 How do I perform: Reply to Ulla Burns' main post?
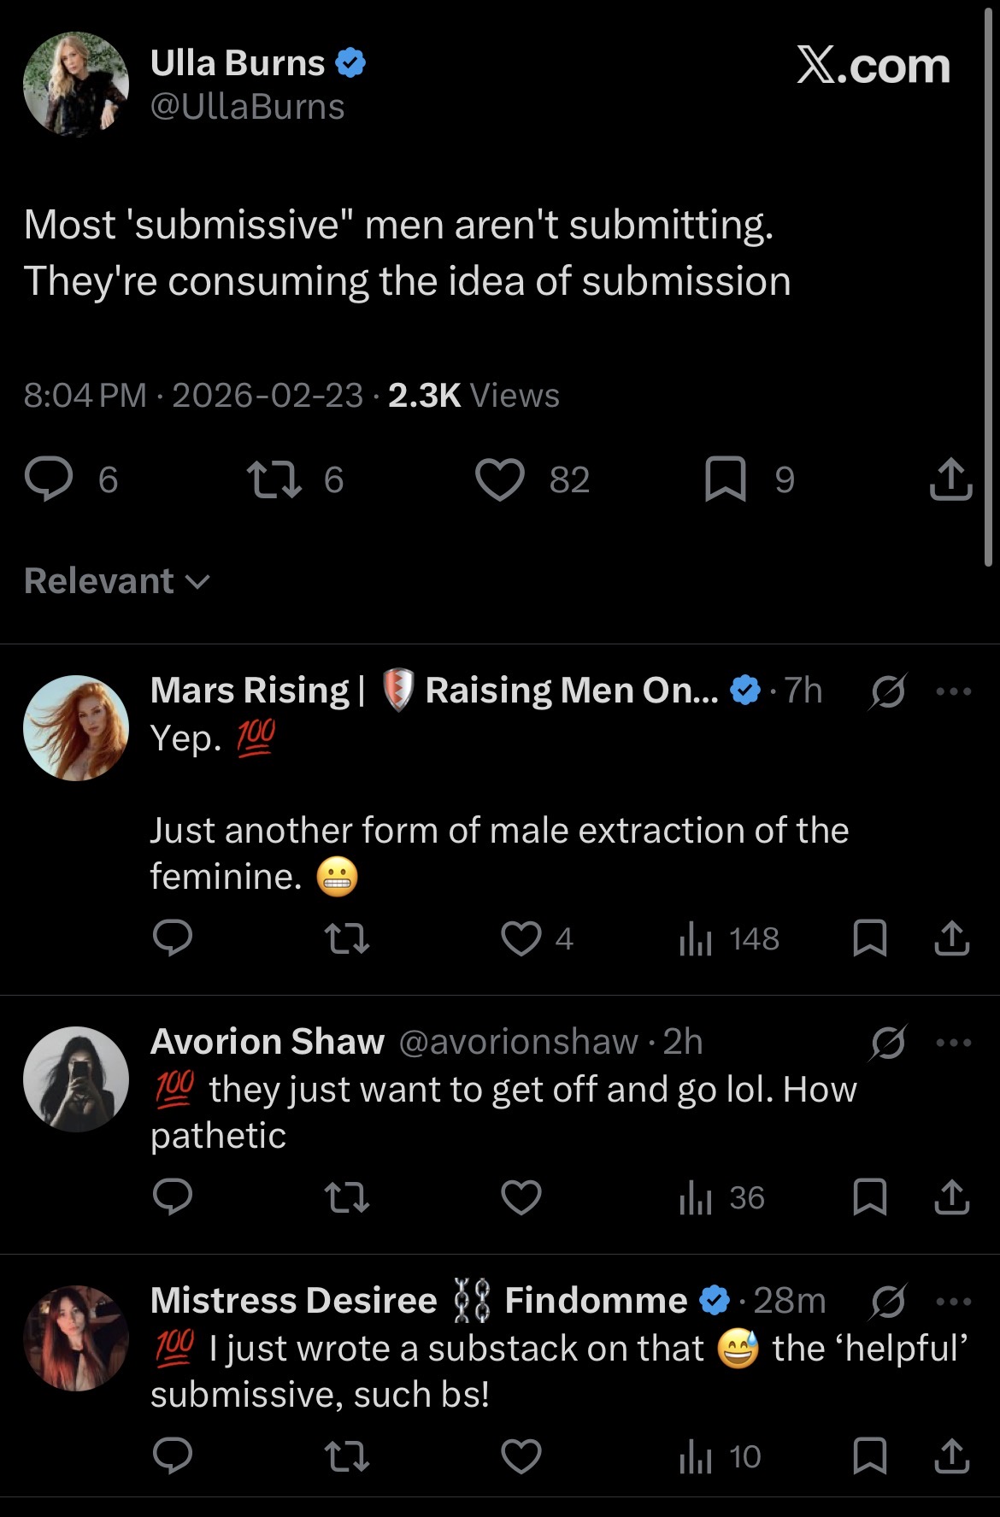click(49, 479)
